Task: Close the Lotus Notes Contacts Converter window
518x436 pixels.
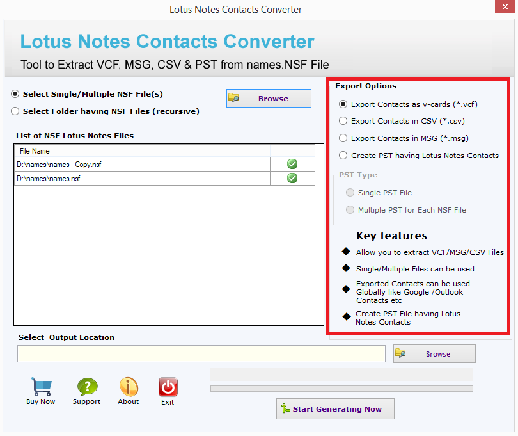Action: pos(505,6)
